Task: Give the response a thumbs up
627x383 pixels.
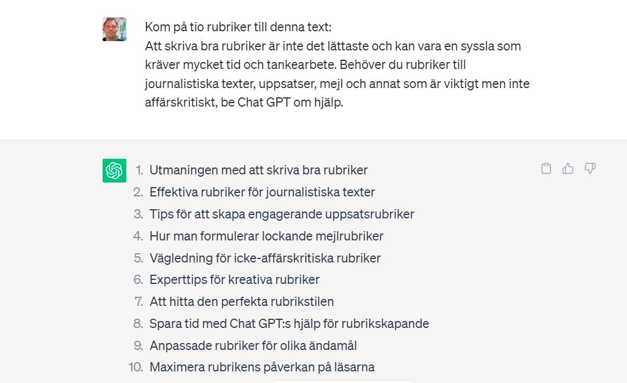Action: point(568,169)
